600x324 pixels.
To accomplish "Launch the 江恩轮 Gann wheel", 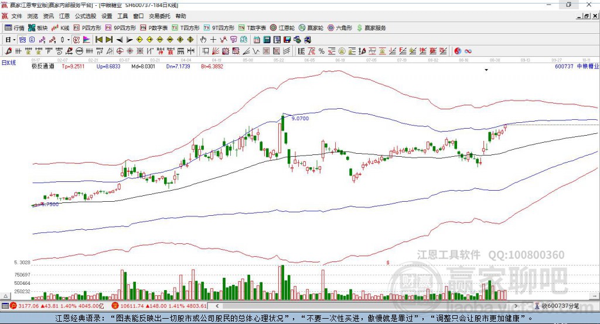I will pyautogui.click(x=282, y=28).
